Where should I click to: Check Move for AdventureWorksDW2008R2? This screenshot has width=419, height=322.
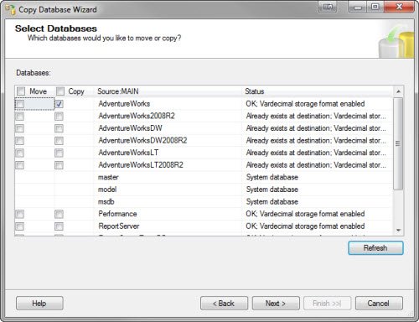(20, 141)
